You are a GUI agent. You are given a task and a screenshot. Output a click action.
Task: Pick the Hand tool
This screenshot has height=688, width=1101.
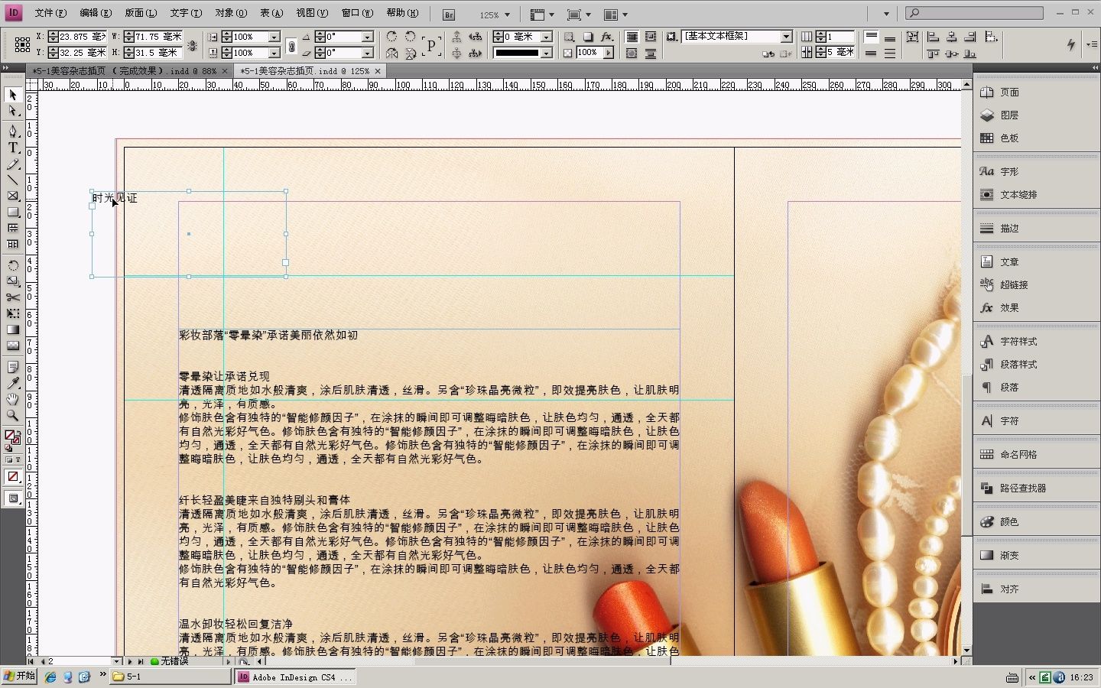point(12,399)
